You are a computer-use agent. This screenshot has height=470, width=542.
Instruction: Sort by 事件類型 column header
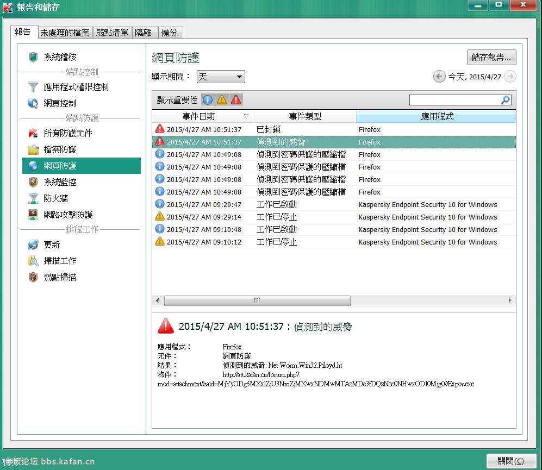click(305, 116)
